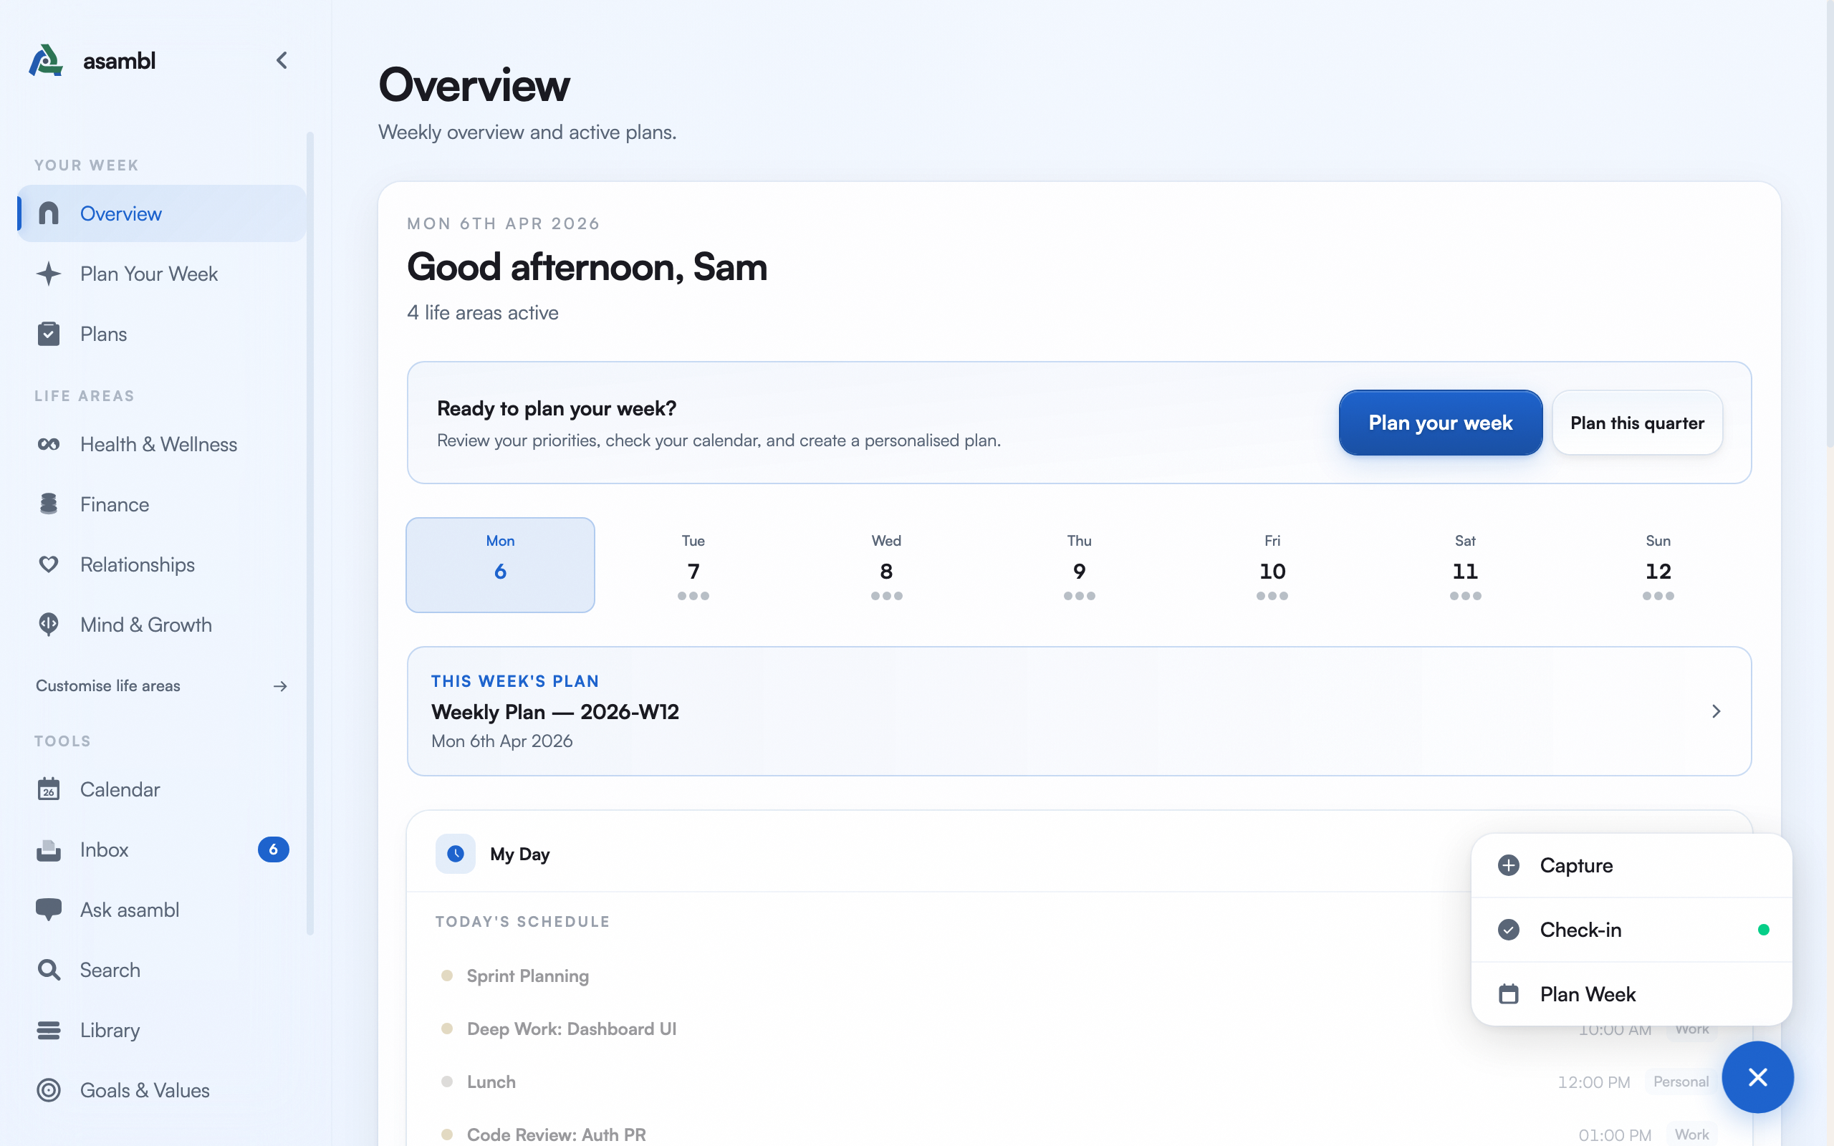Image resolution: width=1834 pixels, height=1146 pixels.
Task: Click the Mind & Growth icon
Action: [x=49, y=625]
